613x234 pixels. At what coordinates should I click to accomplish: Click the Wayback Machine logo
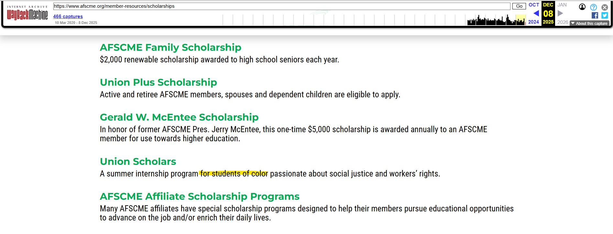tap(27, 14)
